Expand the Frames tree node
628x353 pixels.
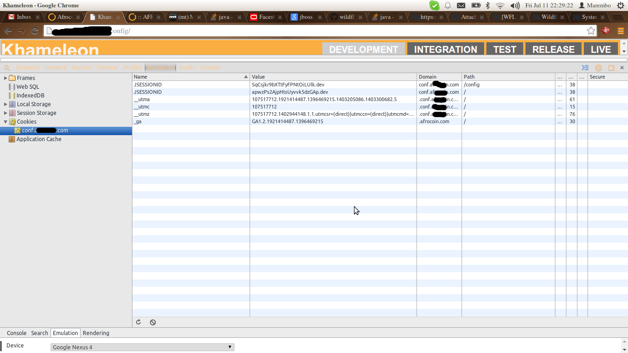pyautogui.click(x=6, y=78)
